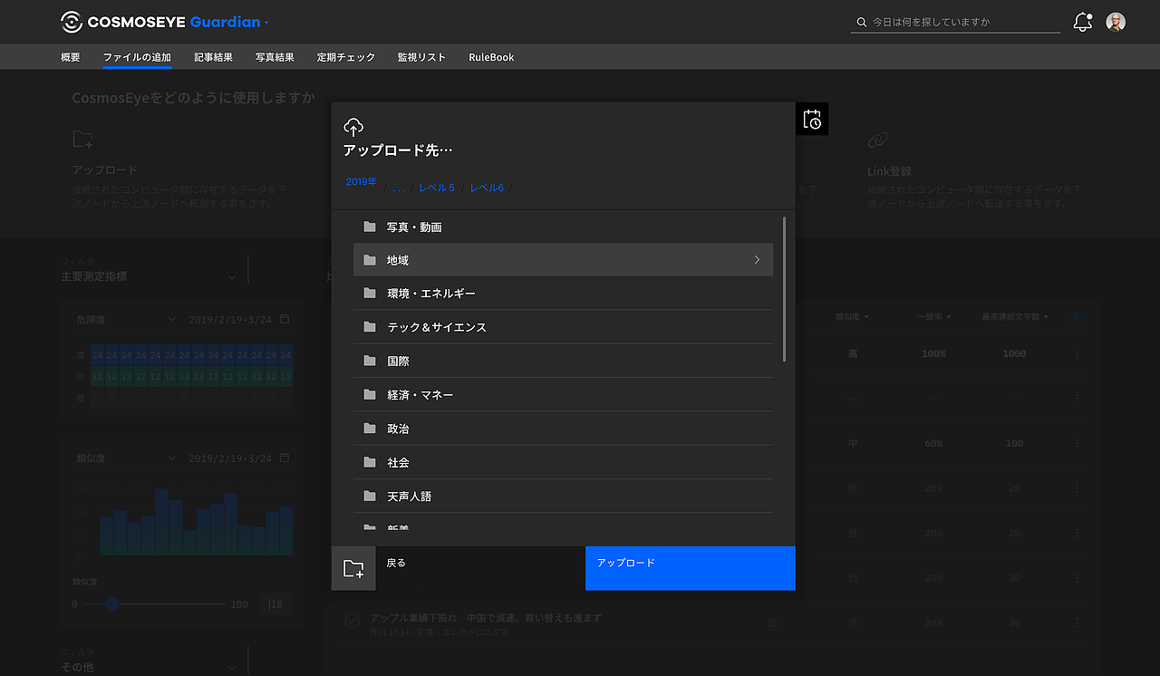Open the calendar icon next to the 危険度 date range
Image resolution: width=1160 pixels, height=676 pixels.
click(x=285, y=319)
